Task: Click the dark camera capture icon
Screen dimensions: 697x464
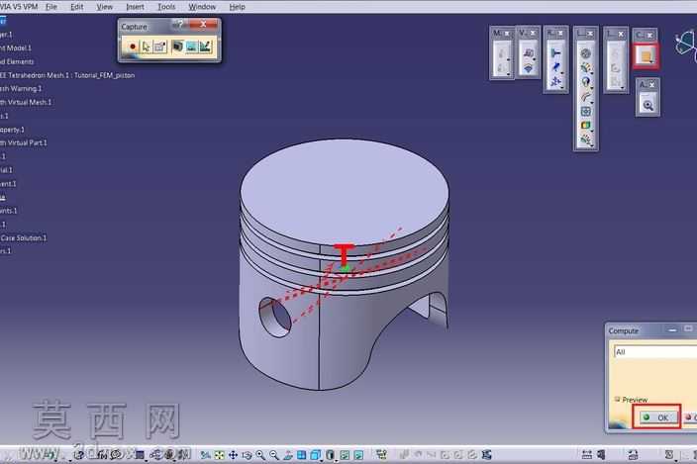Action: 177,46
